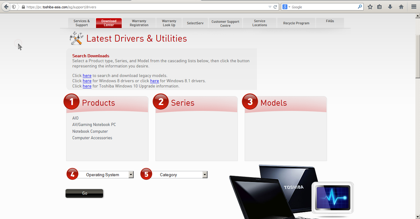The width and height of the screenshot is (420, 219).
Task: Select Notebook Computer product
Action: click(90, 132)
